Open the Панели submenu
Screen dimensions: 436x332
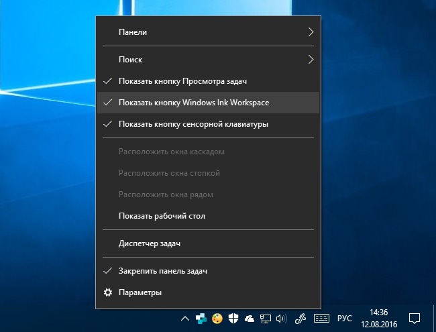(208, 32)
